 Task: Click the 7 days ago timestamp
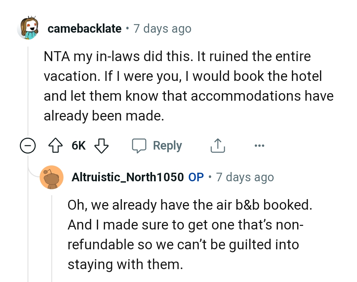162,29
